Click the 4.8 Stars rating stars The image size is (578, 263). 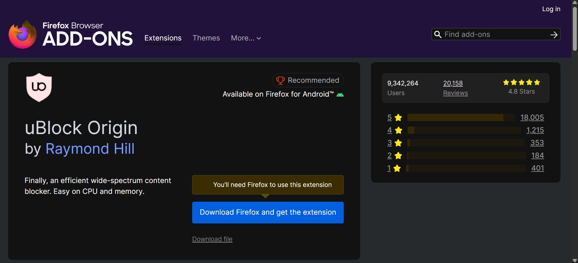coord(521,82)
